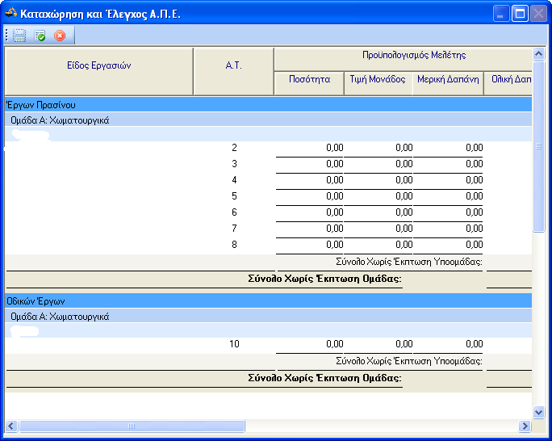Click Σύνολο Χωρίς Έκπτωση Ομάδας under Έργων Πρασίνου

[x=324, y=279]
